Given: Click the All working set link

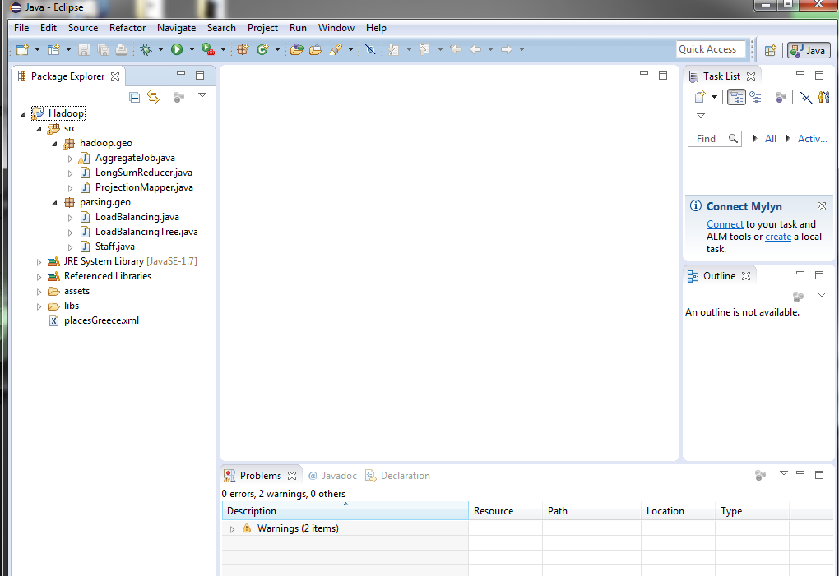Looking at the screenshot, I should (771, 139).
